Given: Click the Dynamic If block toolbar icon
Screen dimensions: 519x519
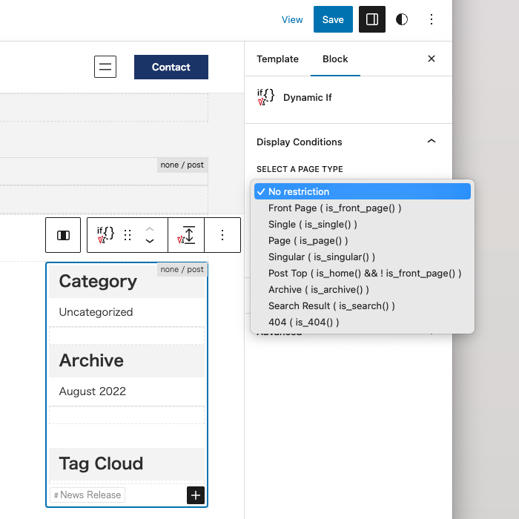Looking at the screenshot, I should click(x=105, y=235).
